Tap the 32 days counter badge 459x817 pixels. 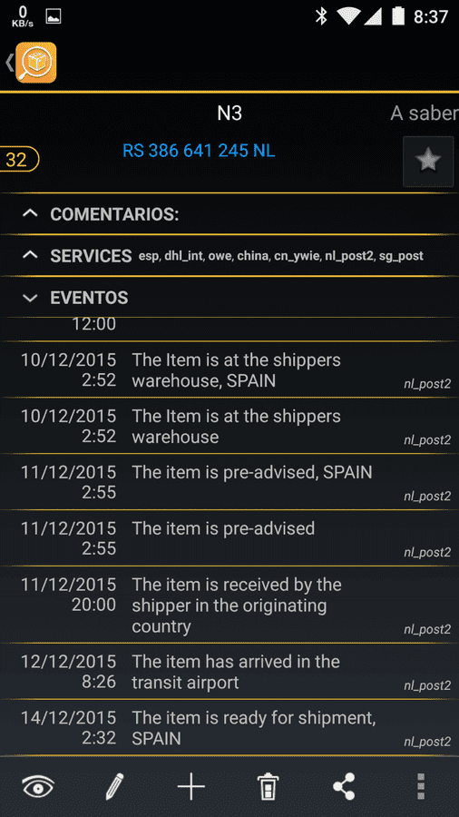pyautogui.click(x=18, y=160)
